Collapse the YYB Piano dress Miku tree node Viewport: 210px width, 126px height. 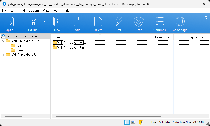pyautogui.click(x=3, y=41)
